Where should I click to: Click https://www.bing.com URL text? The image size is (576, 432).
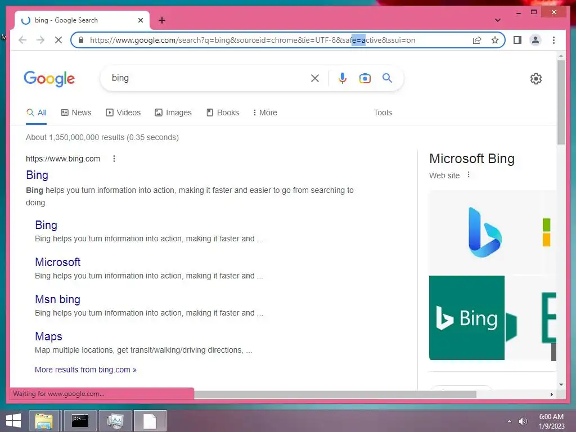click(x=63, y=159)
